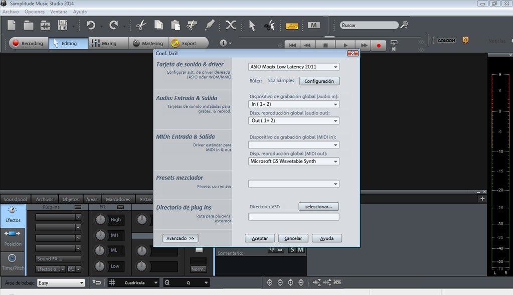Toggle the Norm. button
This screenshot has height=295, width=513.
click(x=198, y=269)
